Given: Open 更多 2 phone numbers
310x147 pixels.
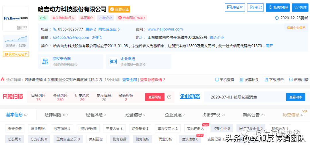Looking at the screenshot, I should tap(90, 29).
